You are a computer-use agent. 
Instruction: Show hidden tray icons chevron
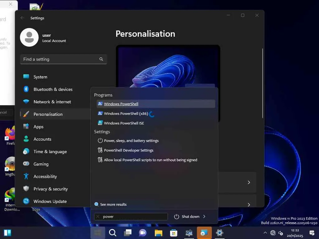pos(265,233)
